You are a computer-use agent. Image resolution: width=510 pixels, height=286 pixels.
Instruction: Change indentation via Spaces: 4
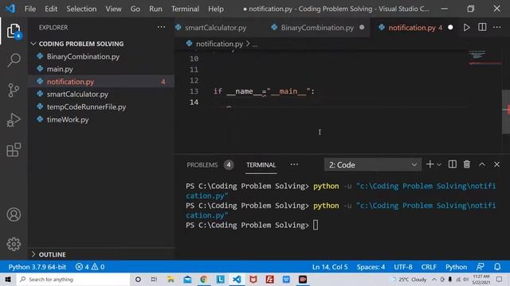[x=371, y=267]
